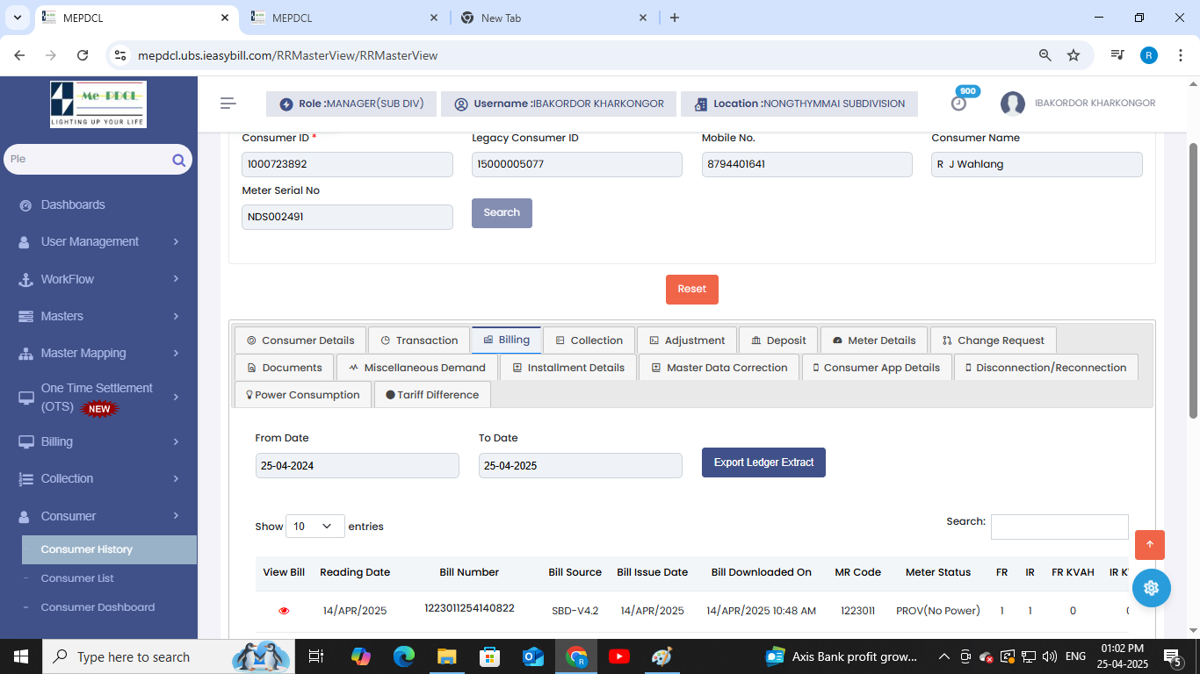Open the Adjustment tab
The image size is (1200, 674).
[687, 341]
